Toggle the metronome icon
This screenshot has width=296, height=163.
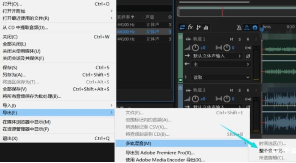tap(239, 28)
